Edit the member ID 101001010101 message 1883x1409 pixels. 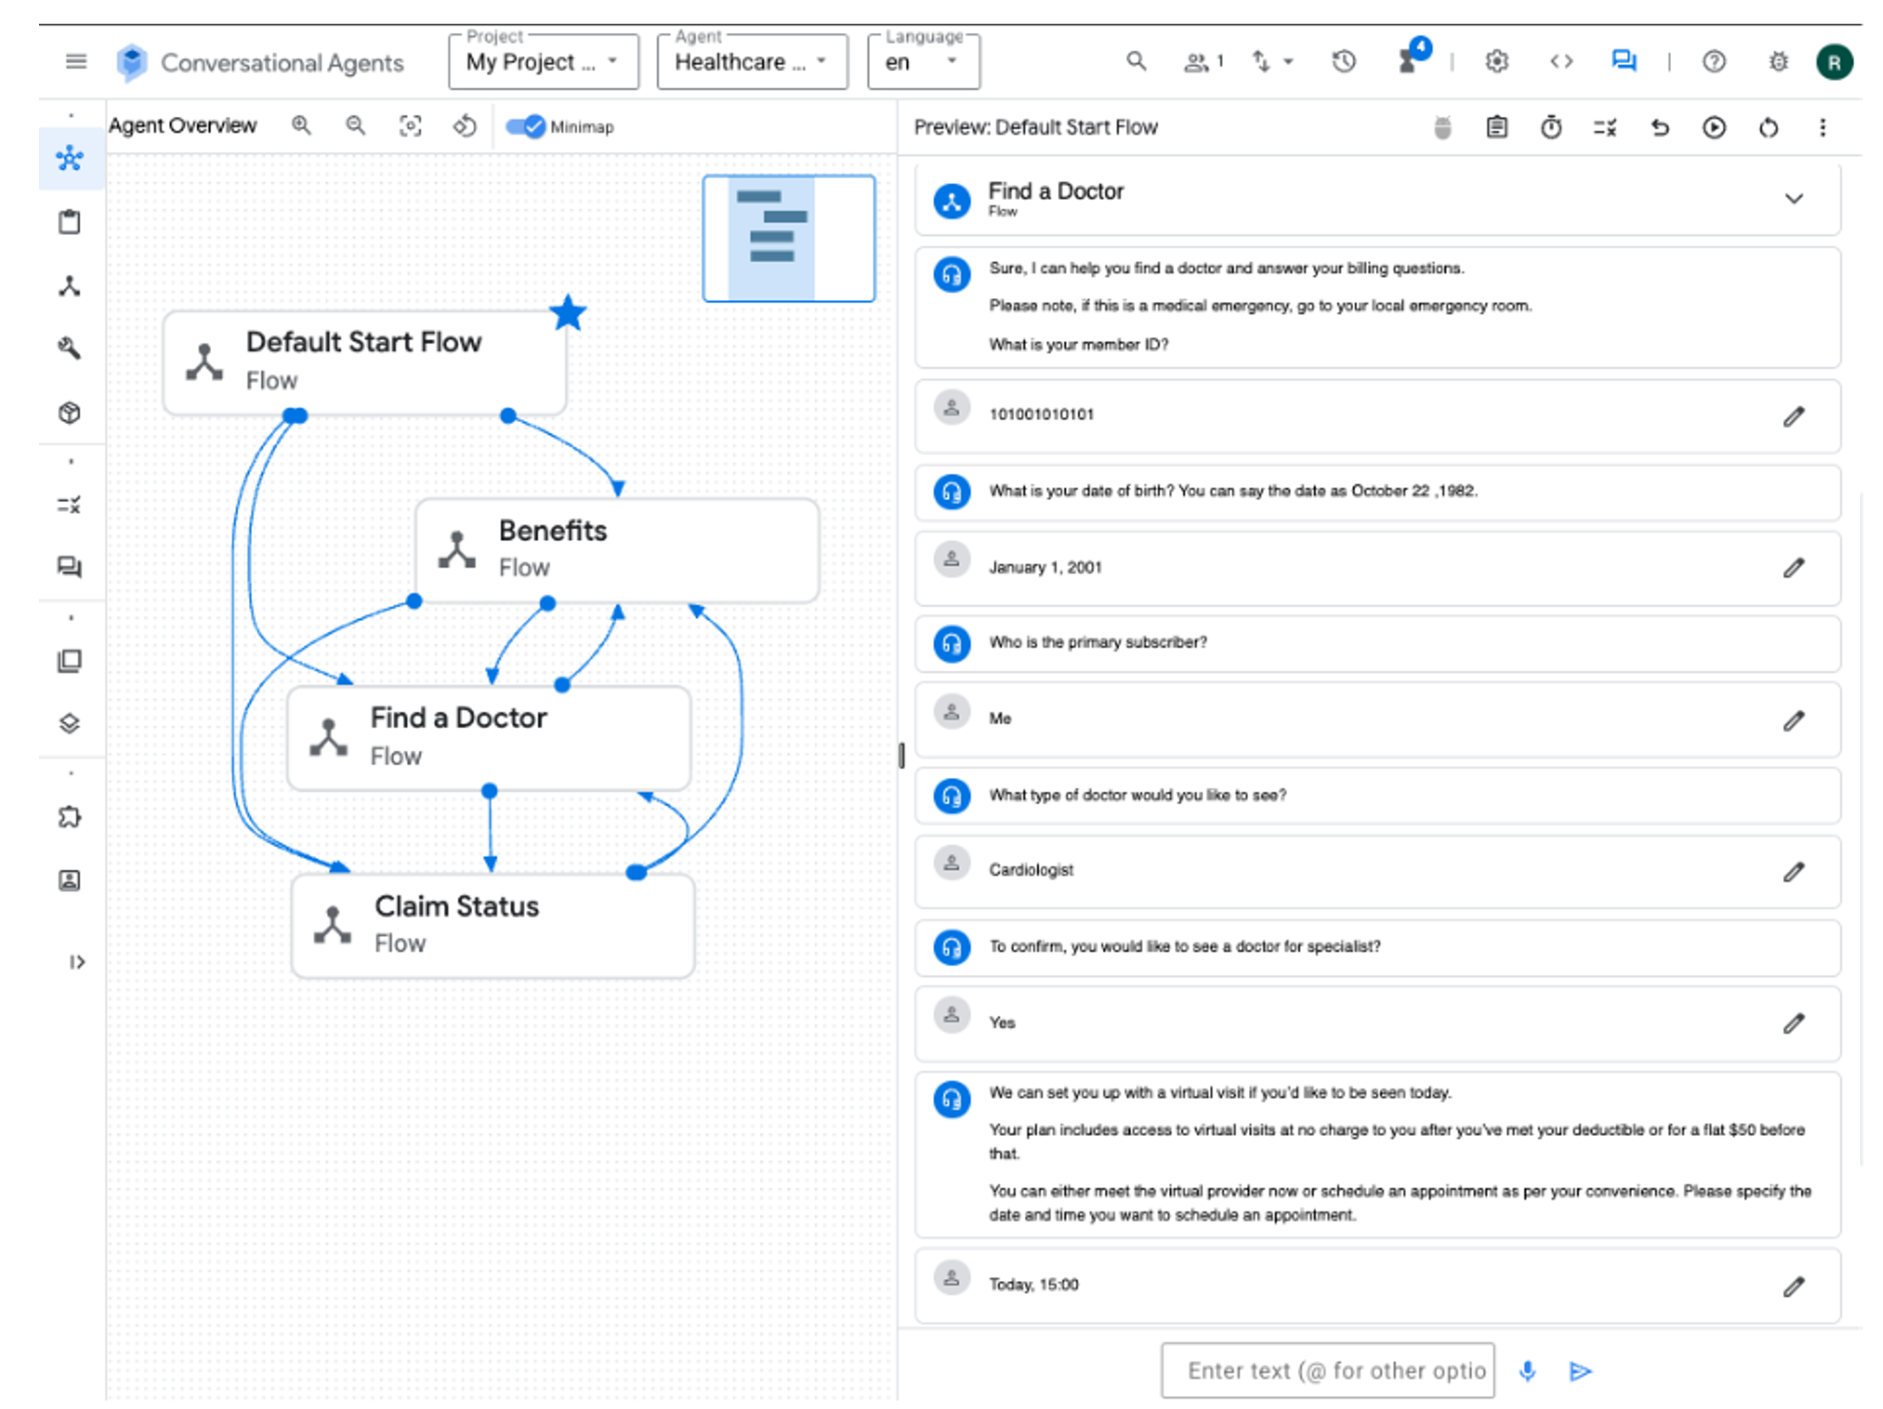[x=1794, y=415]
